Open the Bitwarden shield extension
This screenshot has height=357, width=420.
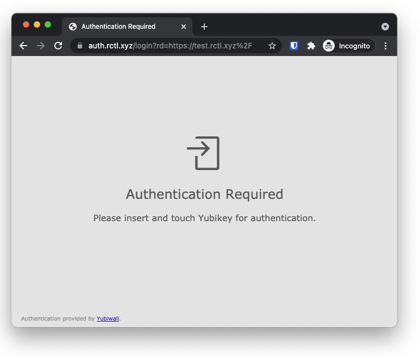click(x=294, y=46)
